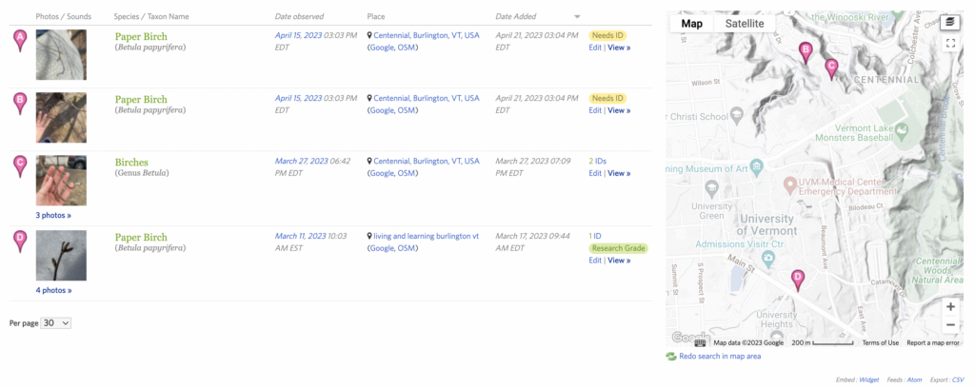Zoom in on the map
Screen dimensions: 975x388
[950, 306]
